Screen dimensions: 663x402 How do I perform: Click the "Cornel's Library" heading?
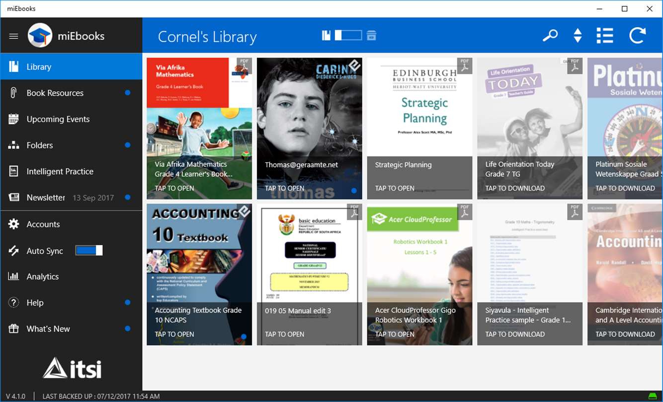207,37
